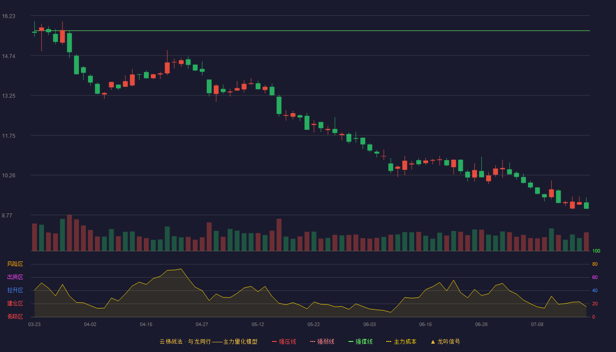The height and width of the screenshot is (352, 616).
Task: Toggle the 强撑线 legend series
Action: click(360, 341)
